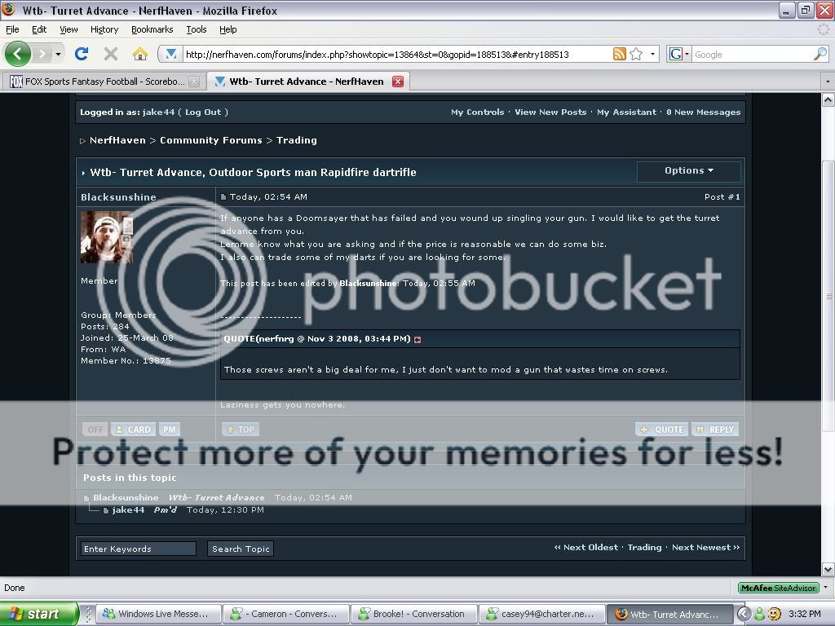Viewport: 835px width, 626px height.
Task: Click the Search Topic button
Action: coord(241,549)
